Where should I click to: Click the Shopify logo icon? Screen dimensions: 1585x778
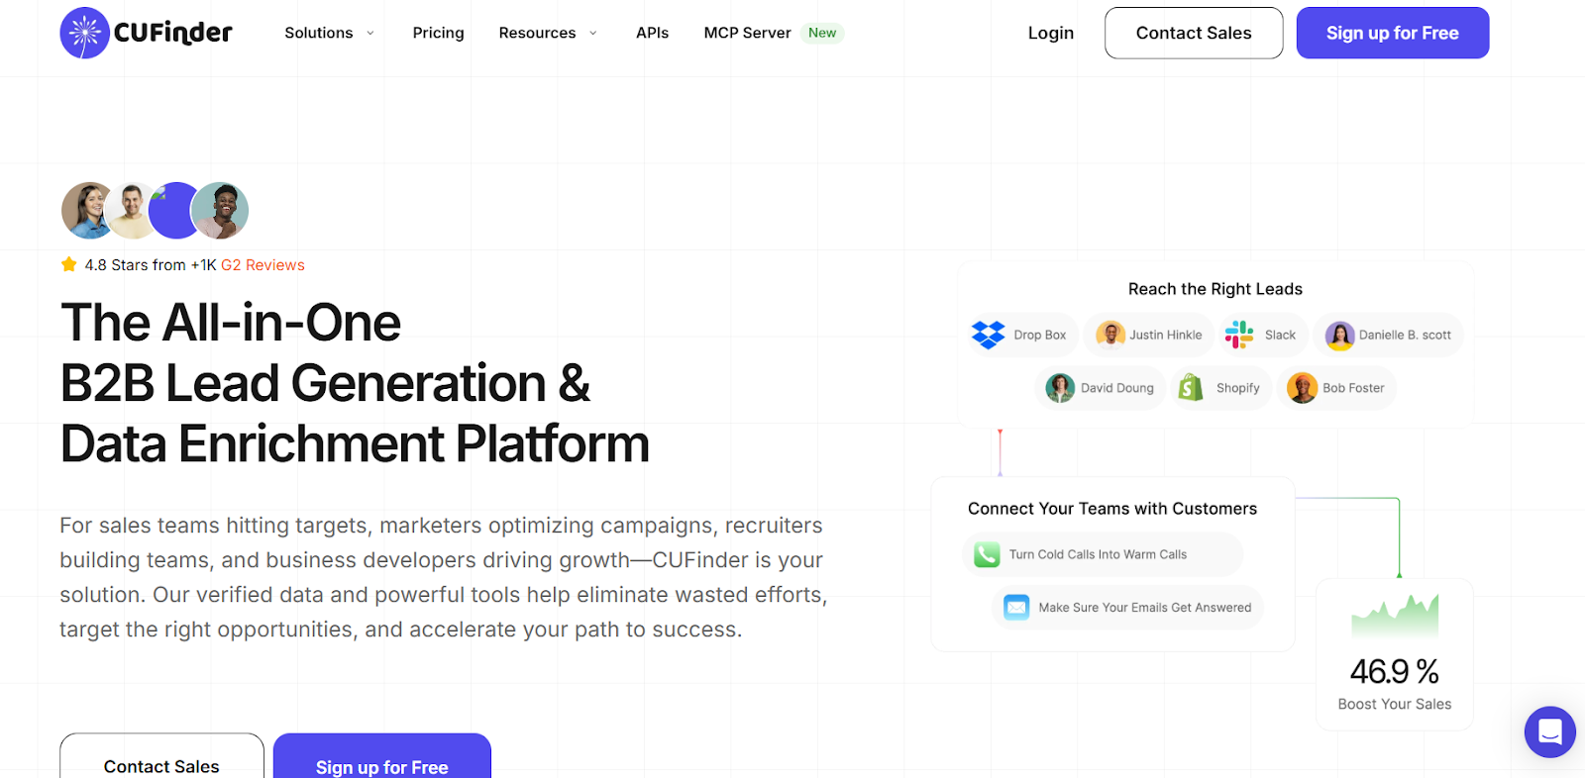click(1191, 388)
